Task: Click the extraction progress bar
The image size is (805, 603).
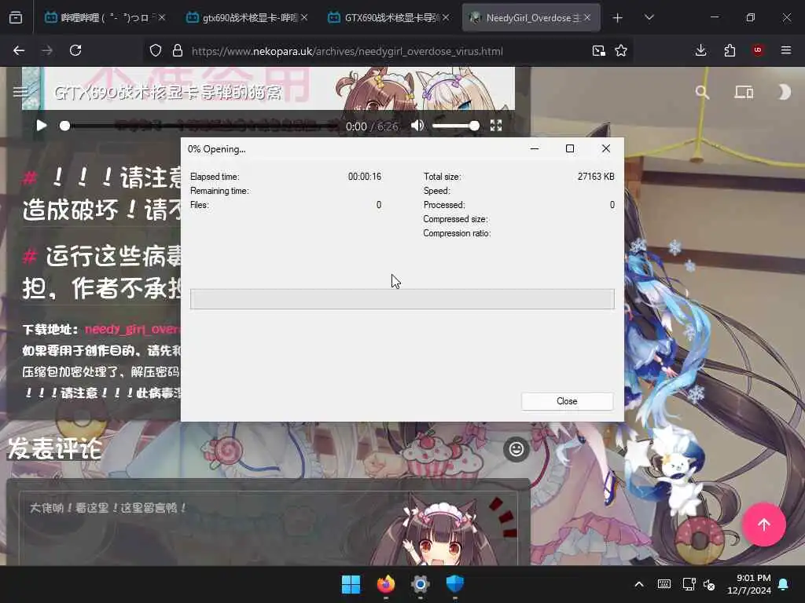Action: [x=402, y=299]
